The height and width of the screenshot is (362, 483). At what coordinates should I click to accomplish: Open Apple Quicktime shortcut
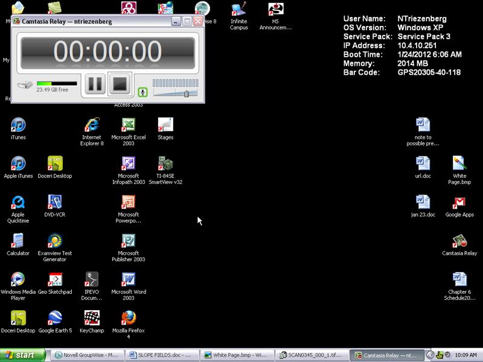coord(18,209)
